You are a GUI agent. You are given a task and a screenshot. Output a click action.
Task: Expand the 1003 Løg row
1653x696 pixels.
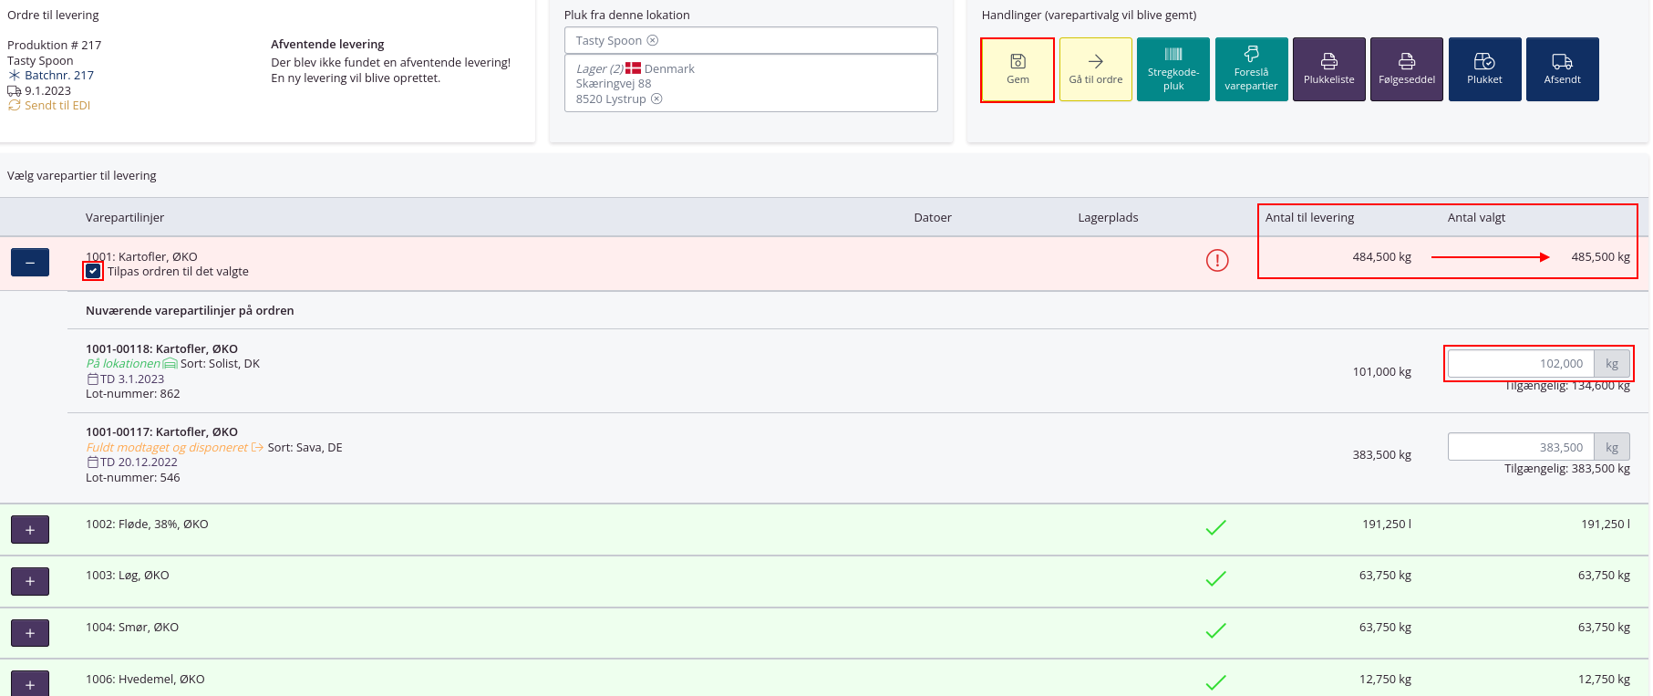tap(30, 581)
